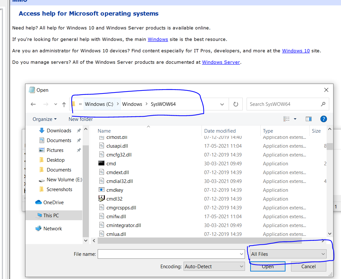Follow the Windows Server link
341x279 pixels.
[221, 62]
